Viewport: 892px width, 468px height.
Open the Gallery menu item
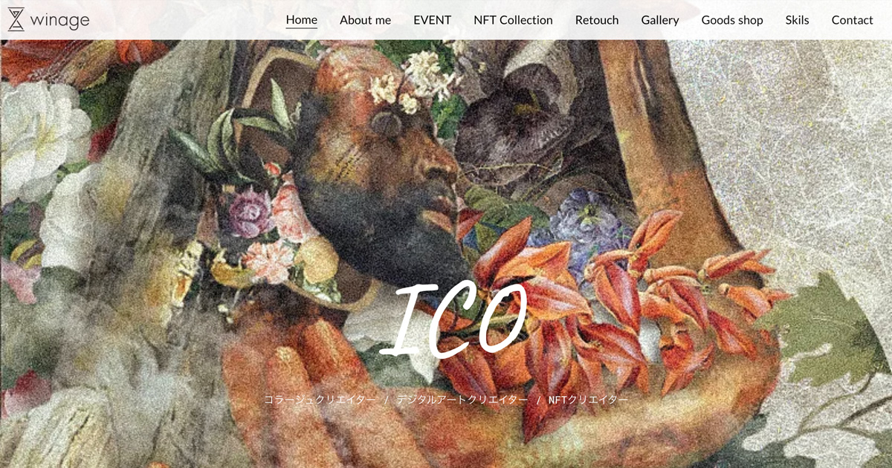point(660,20)
